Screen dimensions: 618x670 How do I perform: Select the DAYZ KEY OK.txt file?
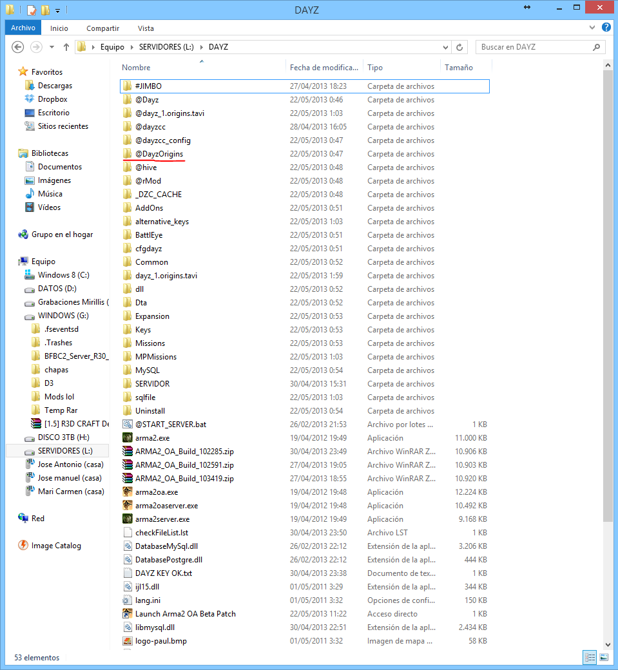pos(163,573)
